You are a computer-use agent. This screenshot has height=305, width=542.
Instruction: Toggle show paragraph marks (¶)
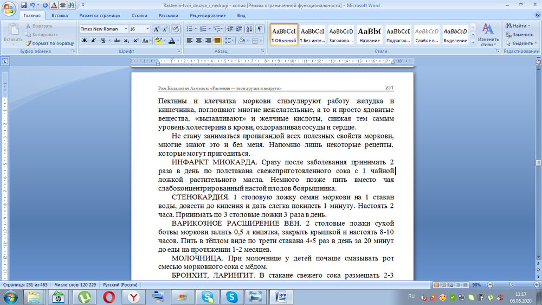[260, 29]
